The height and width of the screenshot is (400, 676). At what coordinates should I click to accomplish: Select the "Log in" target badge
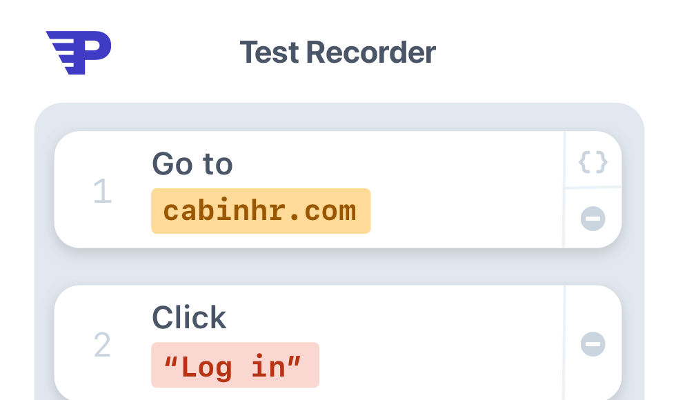[x=235, y=365]
